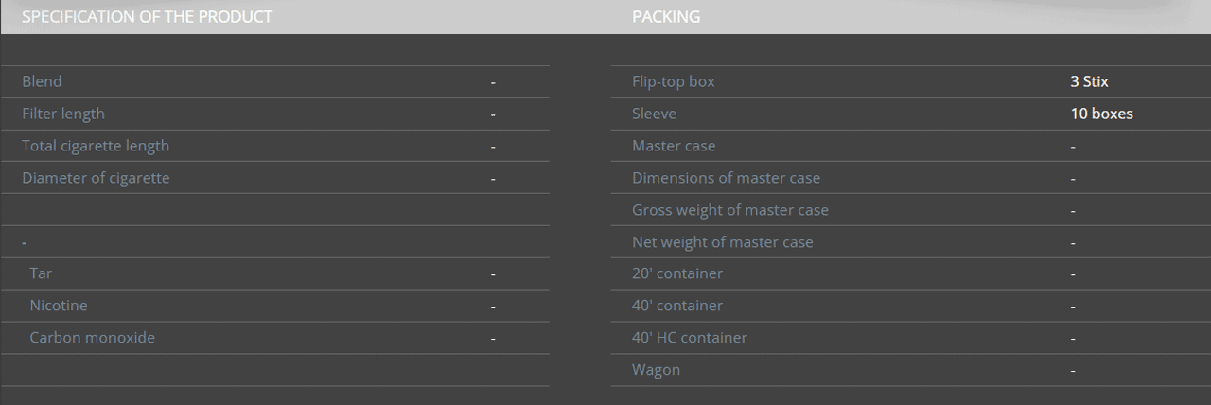
Task: Select the Tar row label
Action: pyautogui.click(x=41, y=273)
